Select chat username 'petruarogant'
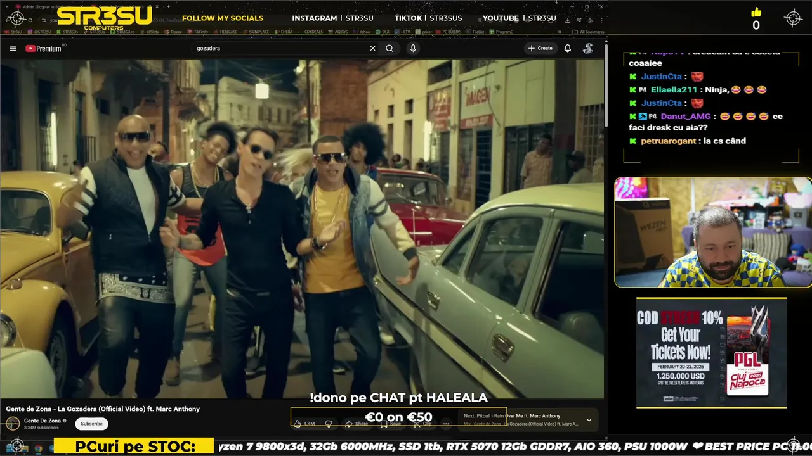The width and height of the screenshot is (812, 456). (669, 141)
